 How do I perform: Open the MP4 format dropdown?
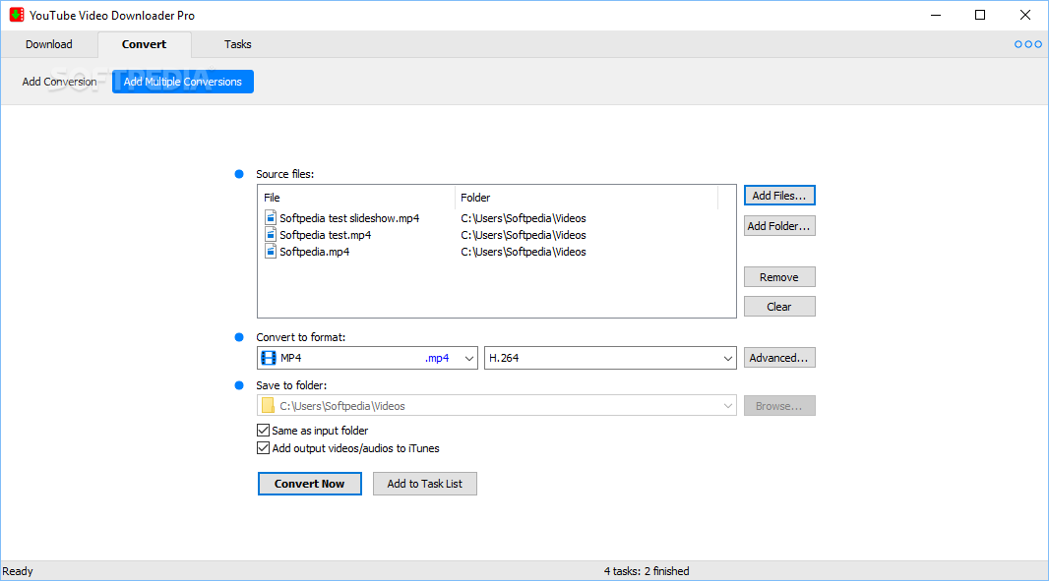[367, 358]
